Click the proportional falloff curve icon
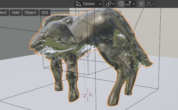The height and width of the screenshot is (110, 178). tap(149, 4)
